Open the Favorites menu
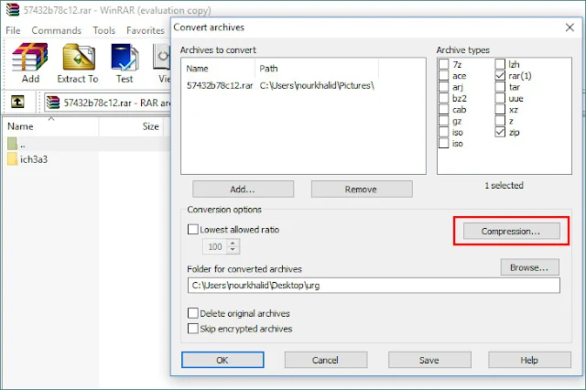This screenshot has width=586, height=390. (x=145, y=30)
